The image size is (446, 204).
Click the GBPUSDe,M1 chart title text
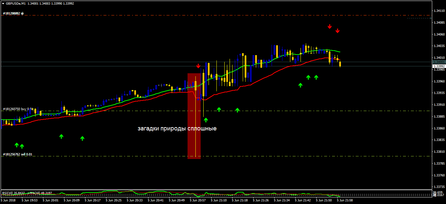click(15, 4)
